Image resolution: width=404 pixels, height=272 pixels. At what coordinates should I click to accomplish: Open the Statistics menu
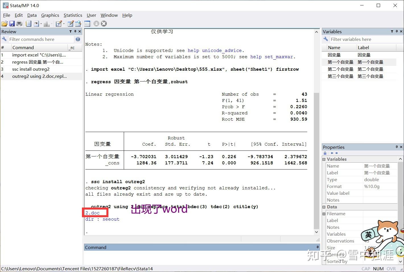(73, 15)
